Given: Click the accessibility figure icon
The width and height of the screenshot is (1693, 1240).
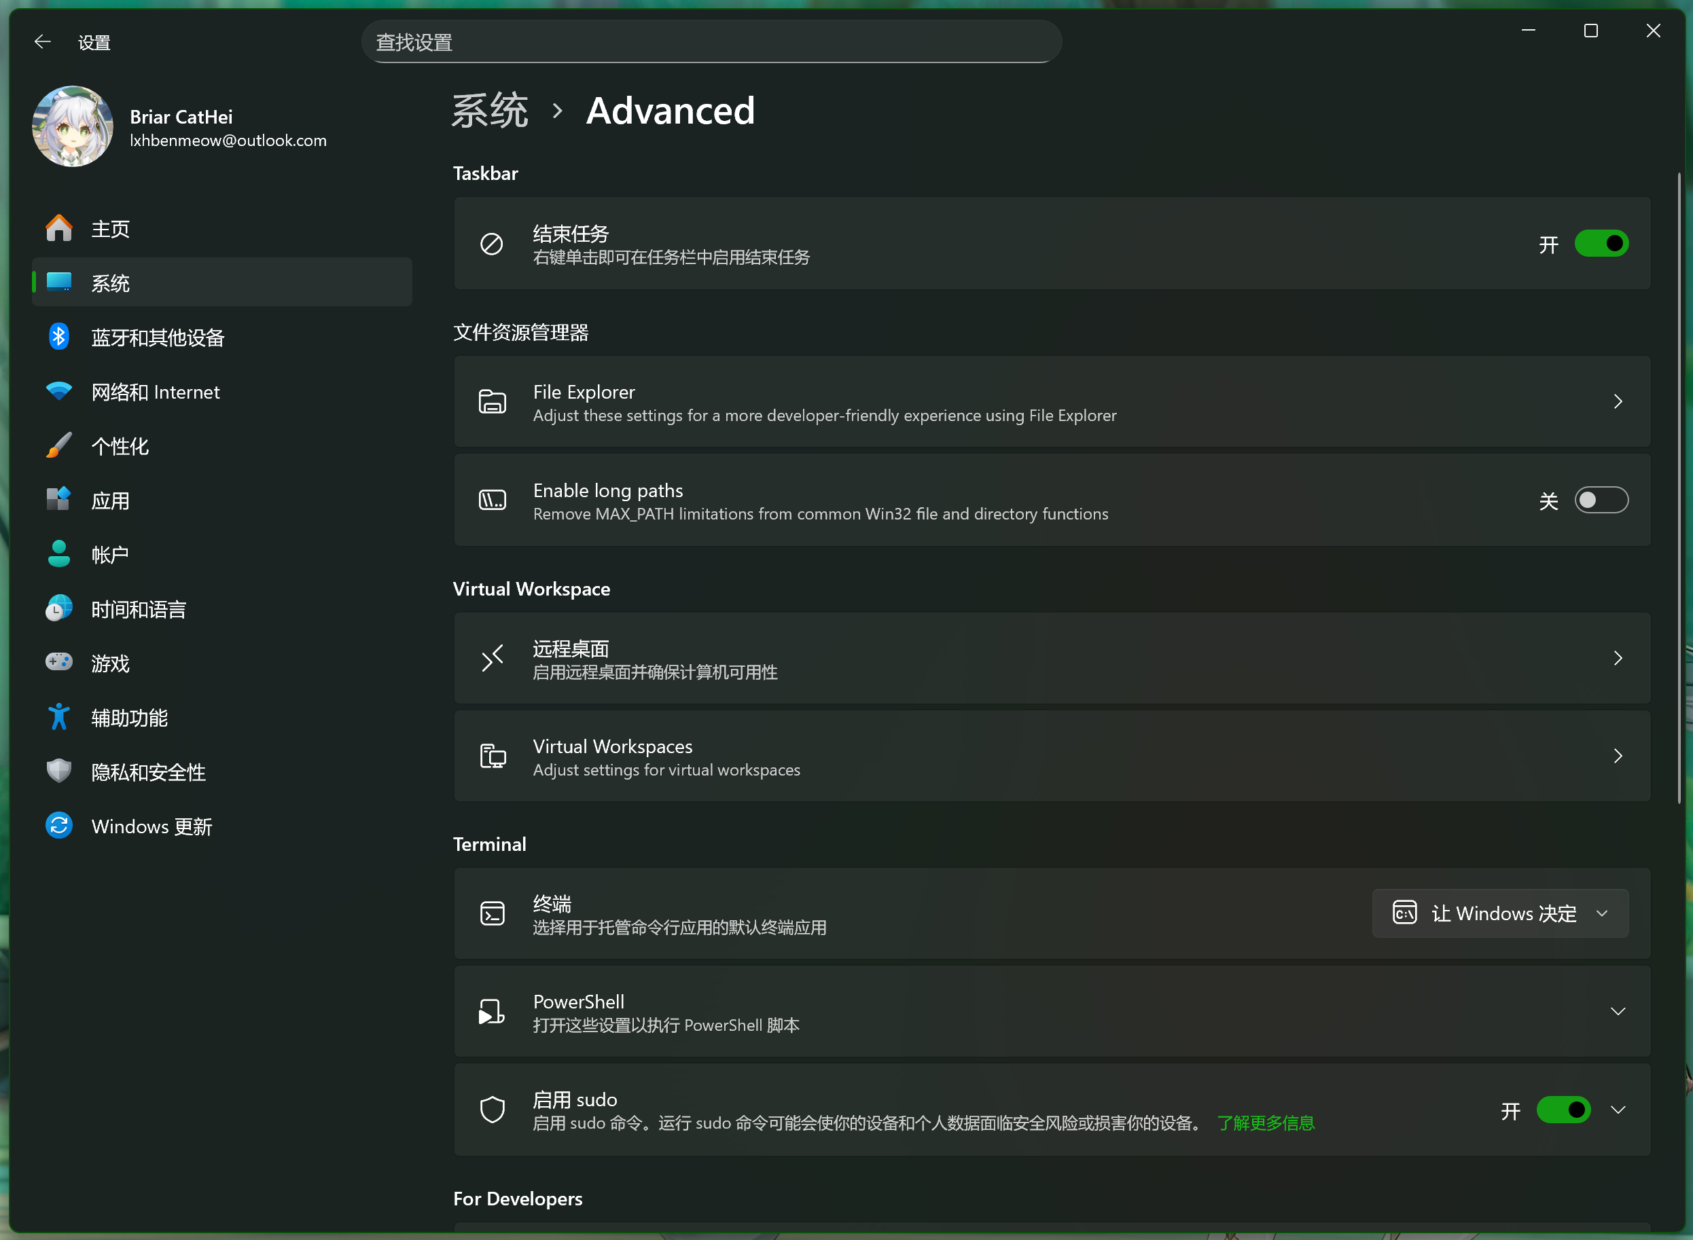Looking at the screenshot, I should (58, 718).
